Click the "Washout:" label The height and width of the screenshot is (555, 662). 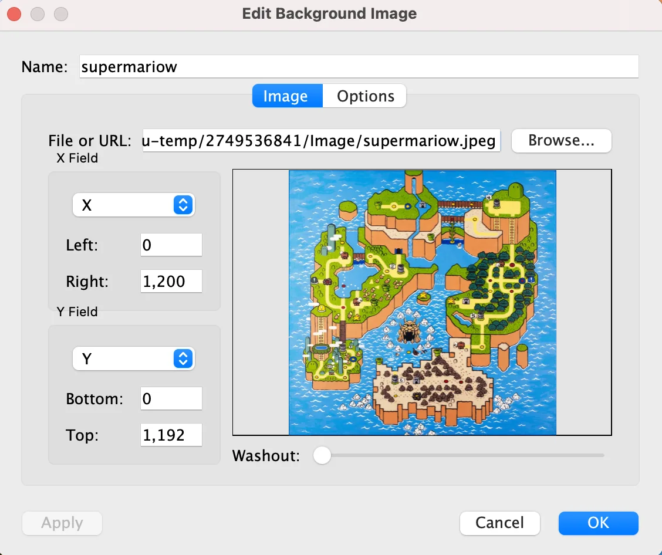tap(266, 456)
